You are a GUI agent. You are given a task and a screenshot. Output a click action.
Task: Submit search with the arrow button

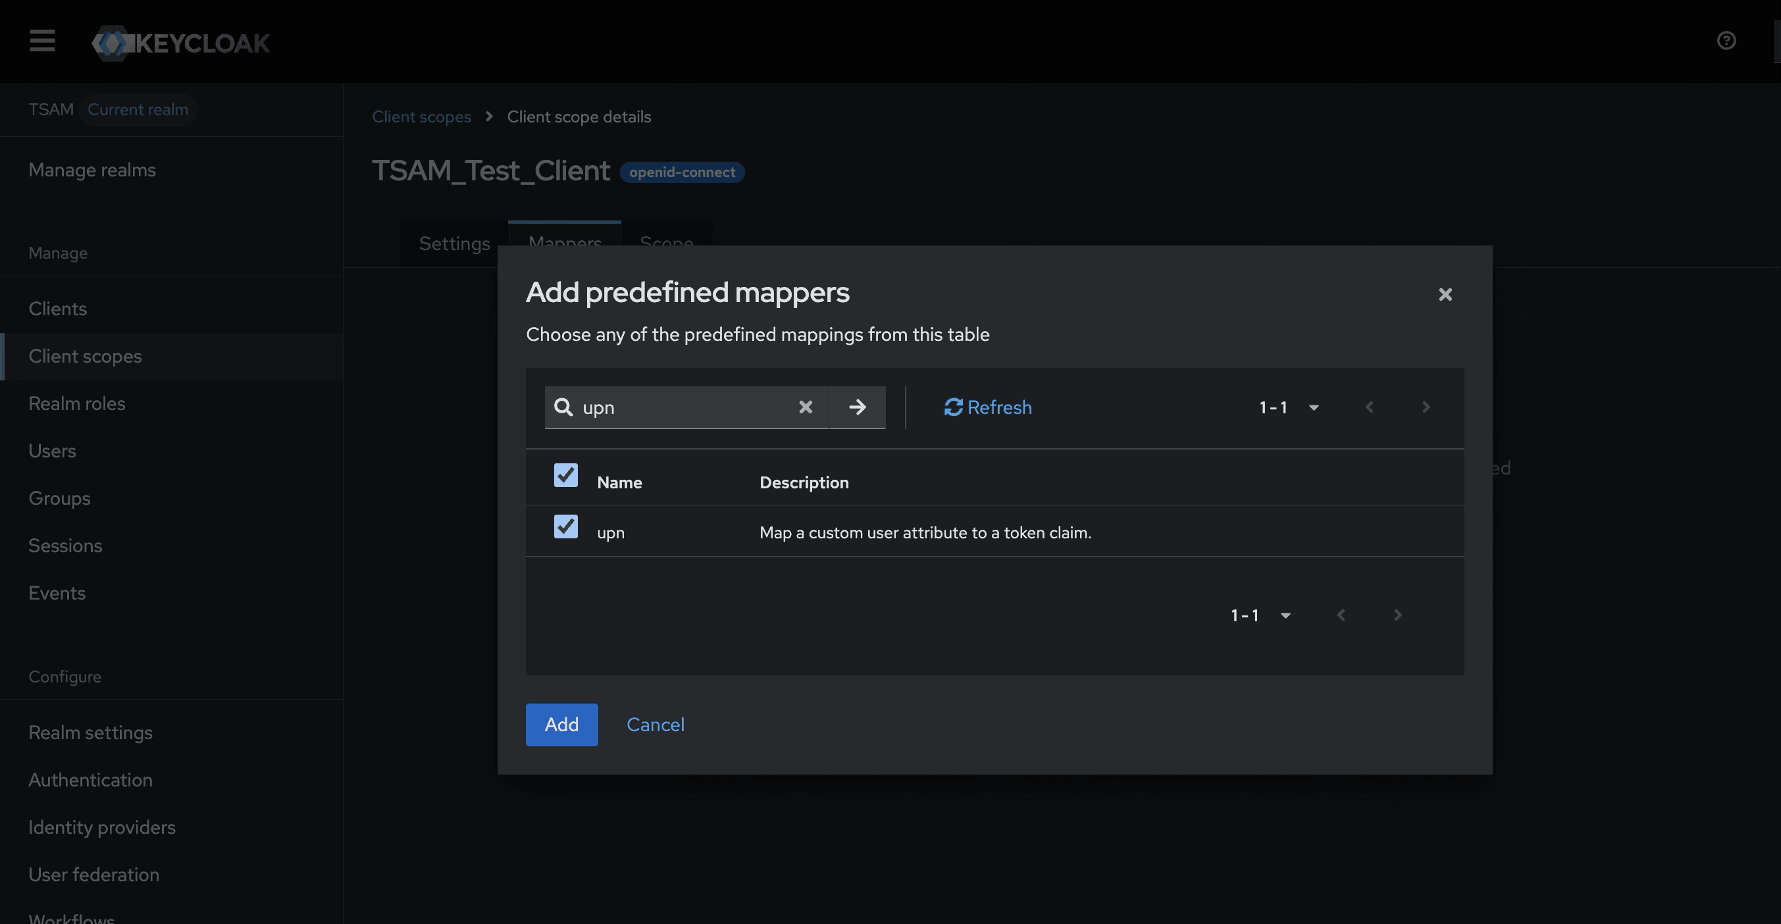tap(858, 407)
